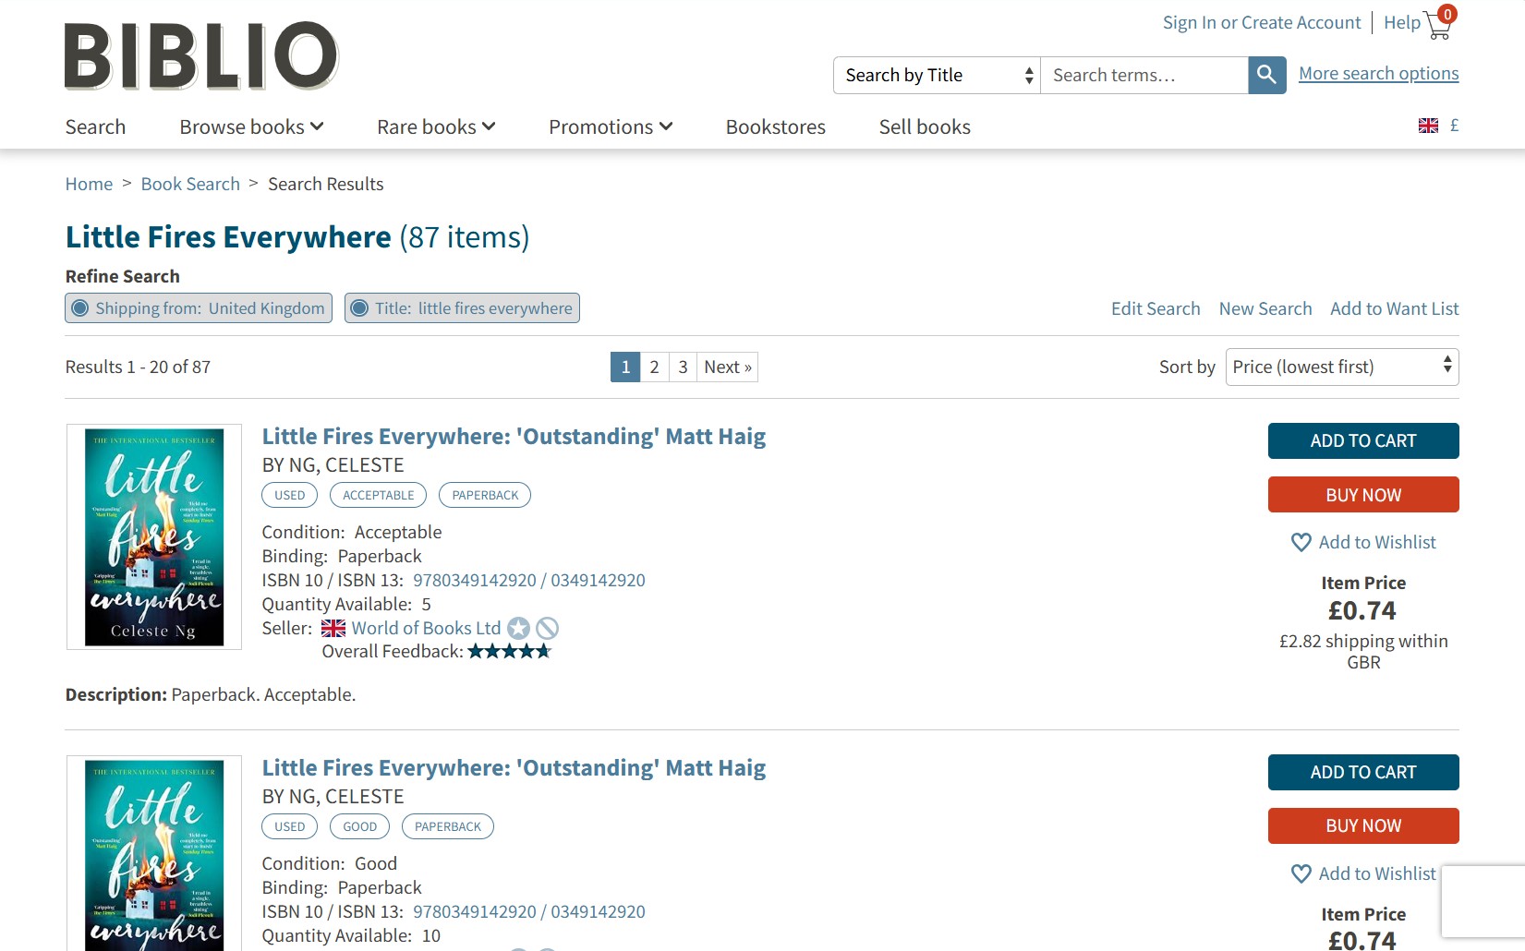Favorite seller World of Books Ltd via star icon
Viewport: 1525px width, 951px height.
[518, 628]
